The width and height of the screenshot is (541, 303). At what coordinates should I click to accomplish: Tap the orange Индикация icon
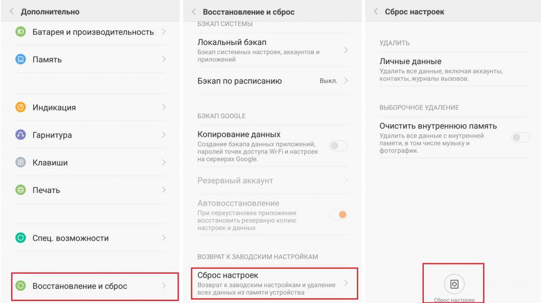(x=21, y=107)
